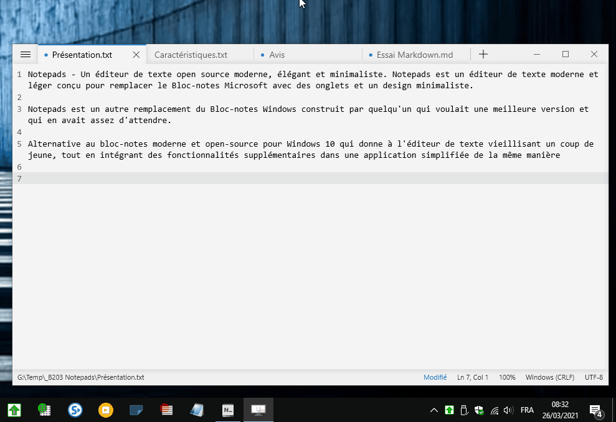Open the dark blue note taskbar icon
This screenshot has width=616, height=422.
[x=136, y=410]
